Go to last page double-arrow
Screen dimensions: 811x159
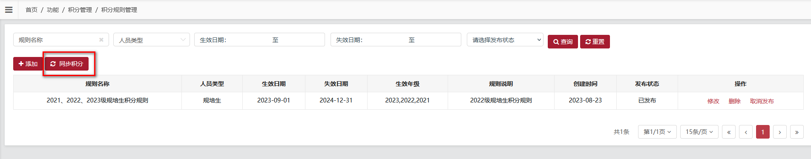[x=797, y=132]
